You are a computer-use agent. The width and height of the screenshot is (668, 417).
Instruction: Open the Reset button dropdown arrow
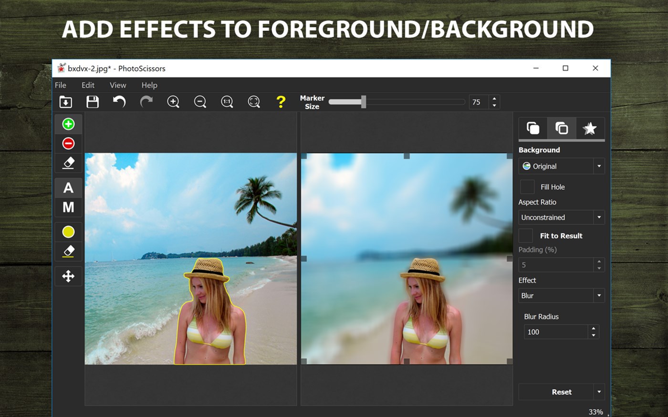599,392
